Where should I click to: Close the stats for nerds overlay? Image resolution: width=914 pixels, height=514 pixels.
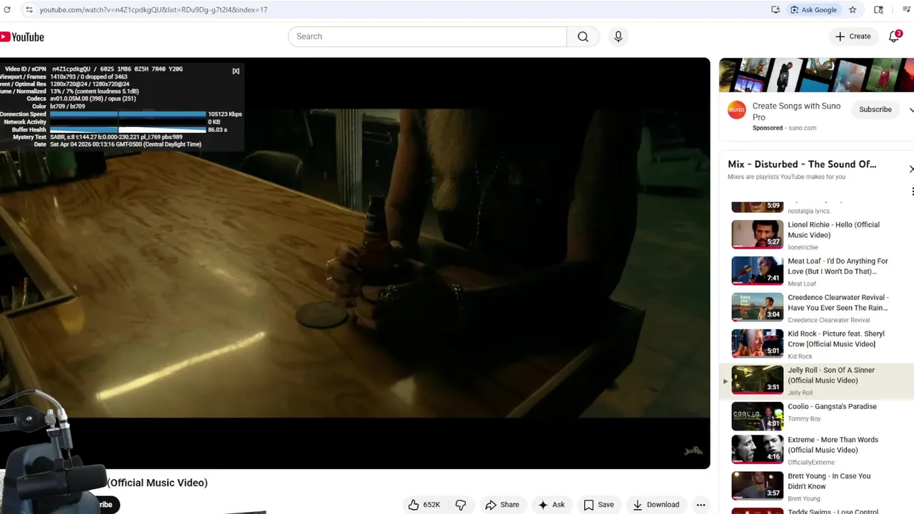pyautogui.click(x=236, y=71)
